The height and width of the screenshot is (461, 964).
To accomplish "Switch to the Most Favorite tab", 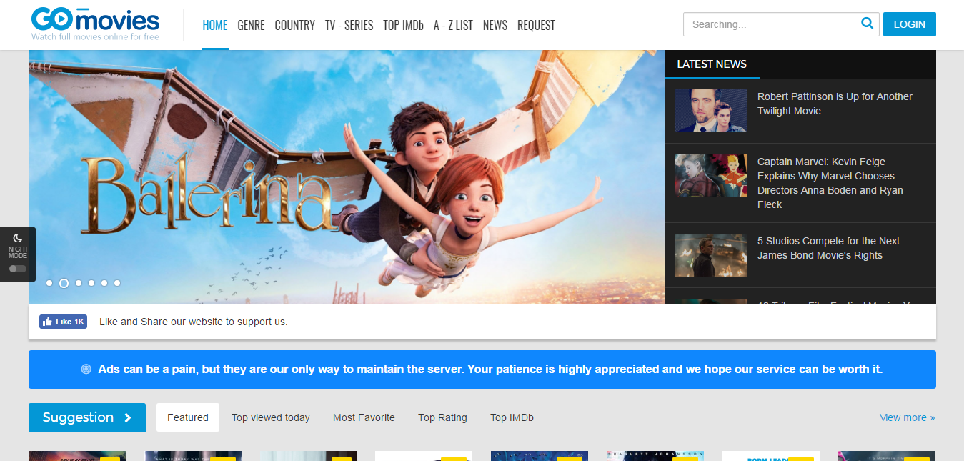I will click(364, 417).
